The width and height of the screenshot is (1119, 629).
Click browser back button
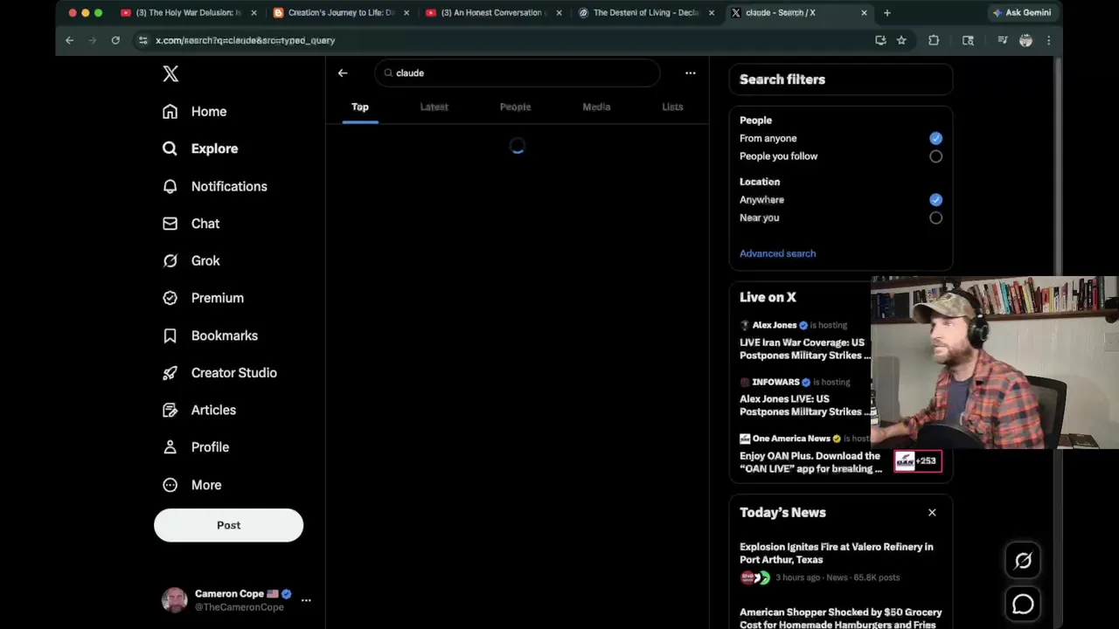[x=69, y=40]
